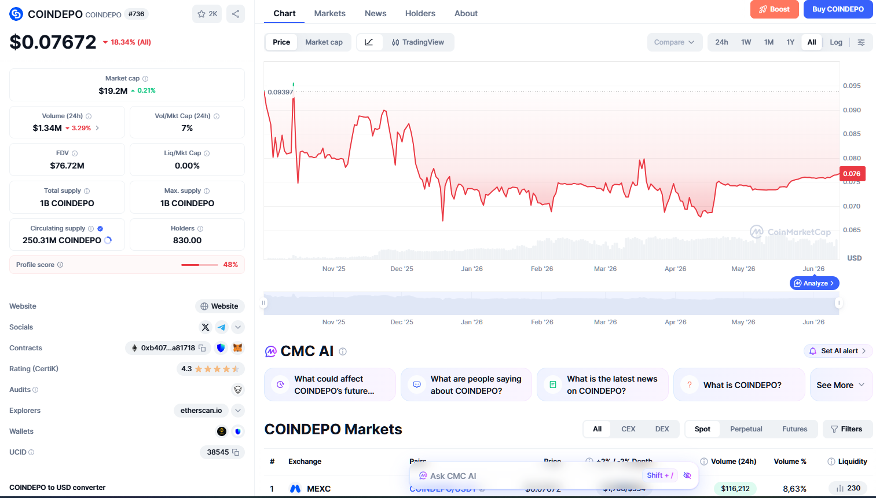Click the Analyze button under chart

(x=814, y=283)
